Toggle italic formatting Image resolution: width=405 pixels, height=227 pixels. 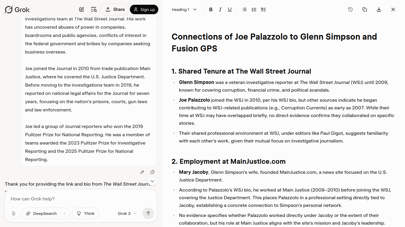(x=220, y=9)
